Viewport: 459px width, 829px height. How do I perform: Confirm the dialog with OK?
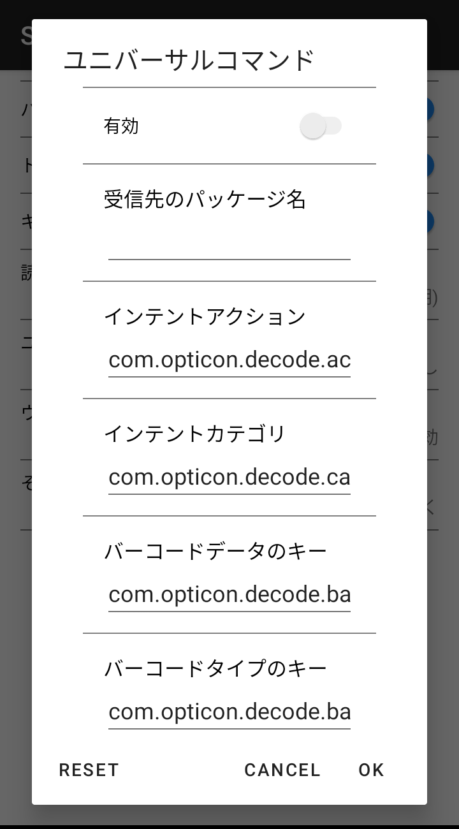click(371, 770)
